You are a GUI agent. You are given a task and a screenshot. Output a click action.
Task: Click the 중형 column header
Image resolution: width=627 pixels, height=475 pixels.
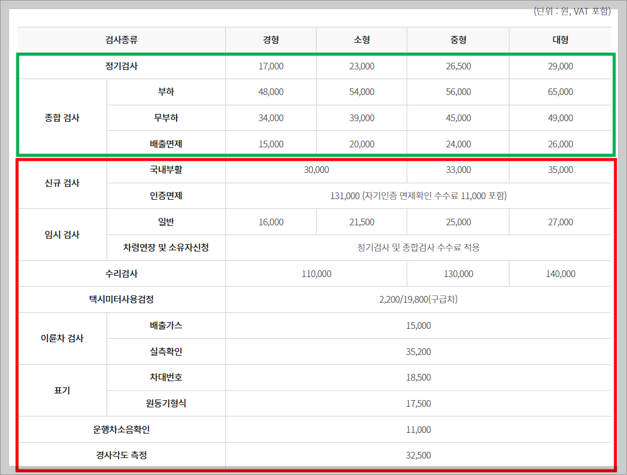pyautogui.click(x=457, y=39)
